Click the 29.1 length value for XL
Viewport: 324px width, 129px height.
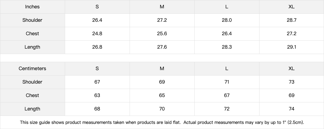(292, 47)
